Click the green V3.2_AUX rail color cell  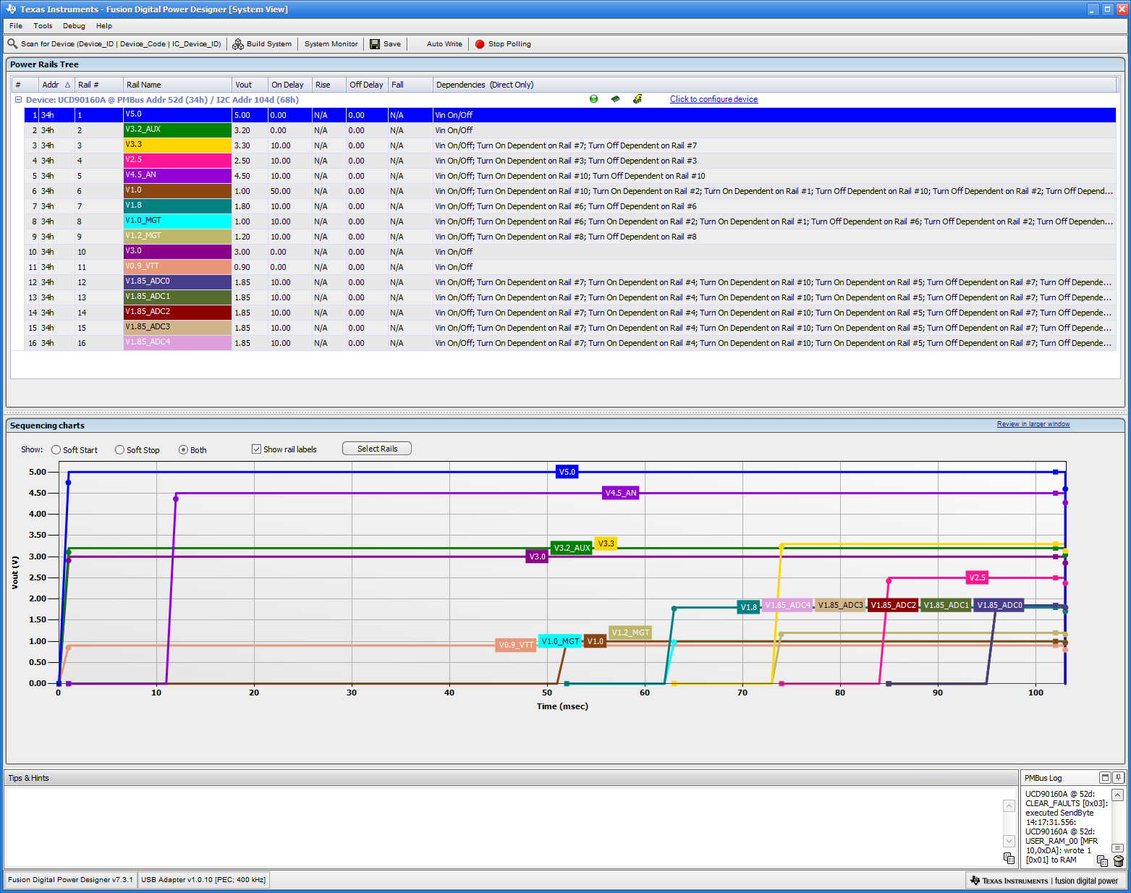(x=177, y=130)
